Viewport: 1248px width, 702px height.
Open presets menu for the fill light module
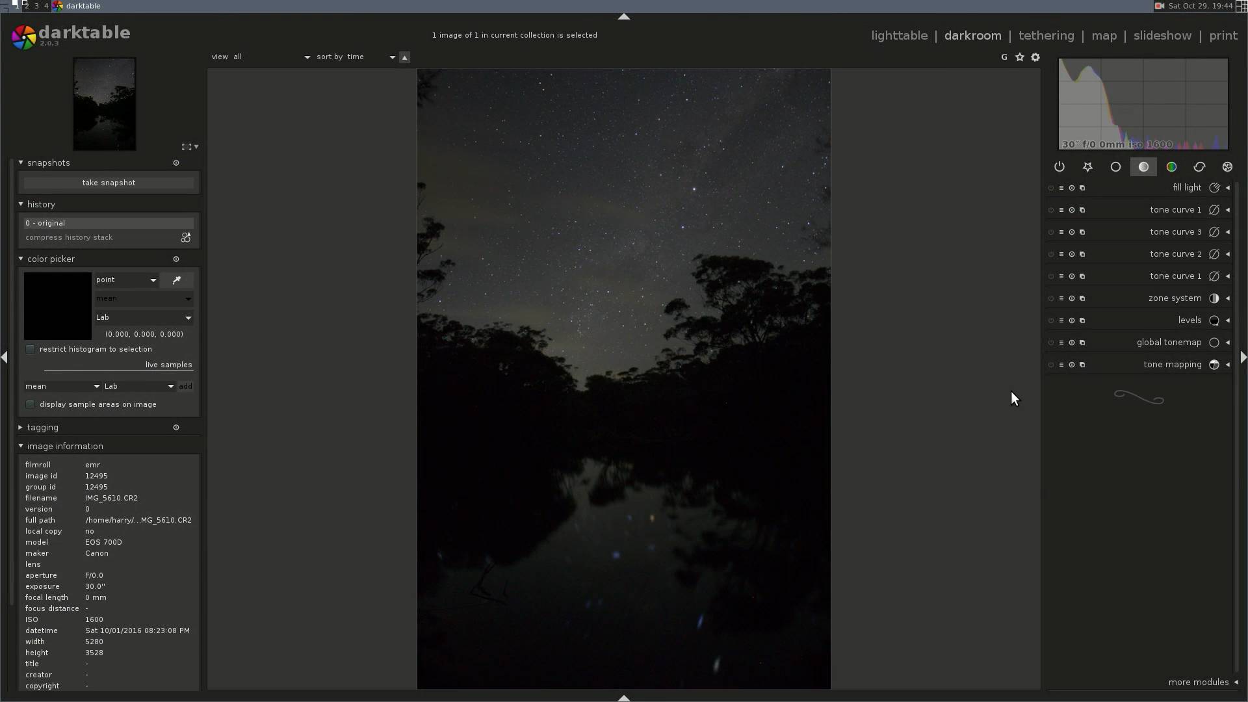tap(1061, 188)
